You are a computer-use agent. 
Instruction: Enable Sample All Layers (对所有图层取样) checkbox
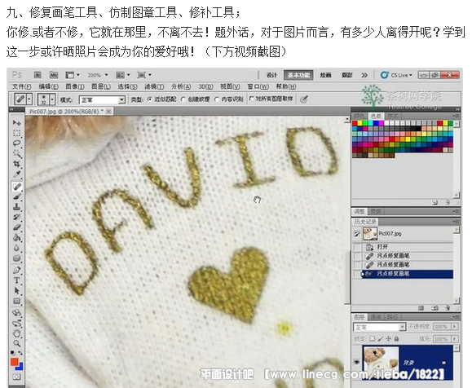pos(251,99)
